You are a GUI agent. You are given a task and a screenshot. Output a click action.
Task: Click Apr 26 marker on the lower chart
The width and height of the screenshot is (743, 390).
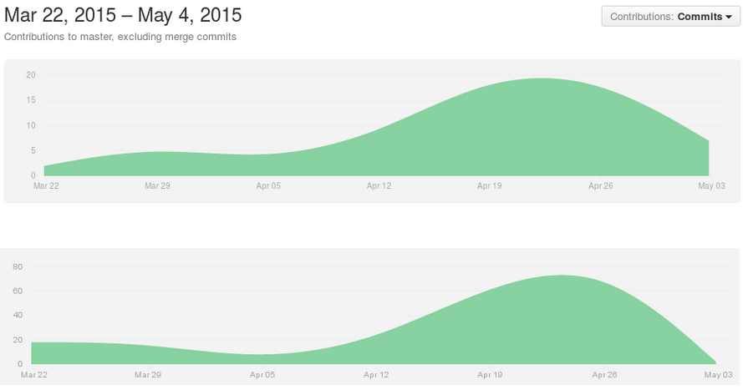[x=604, y=375]
